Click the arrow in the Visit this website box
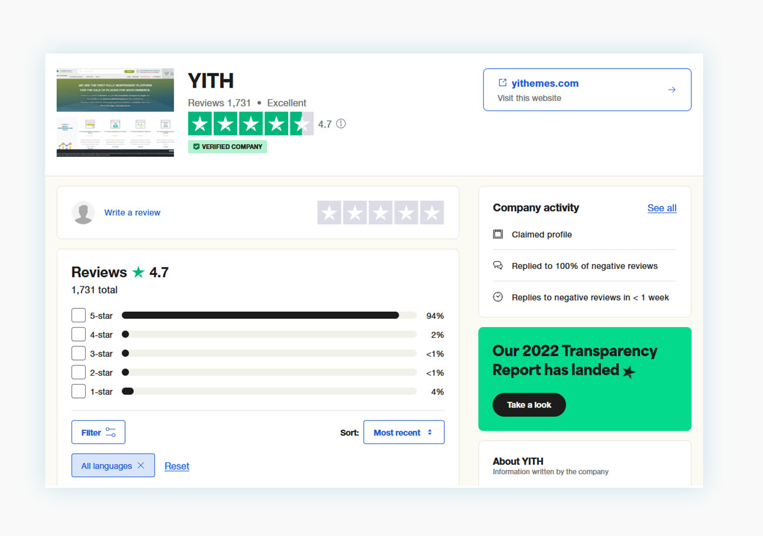Screen dimensions: 763x536 (672, 90)
